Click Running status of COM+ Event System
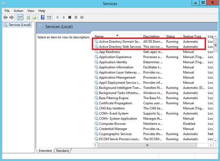 [172, 113]
